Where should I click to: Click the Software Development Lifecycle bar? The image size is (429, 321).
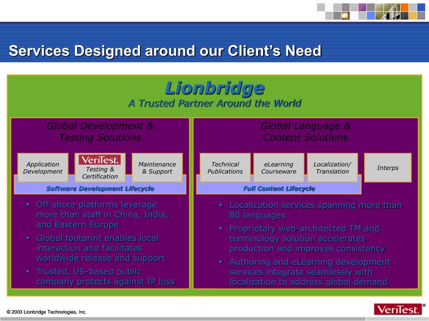[100, 189]
